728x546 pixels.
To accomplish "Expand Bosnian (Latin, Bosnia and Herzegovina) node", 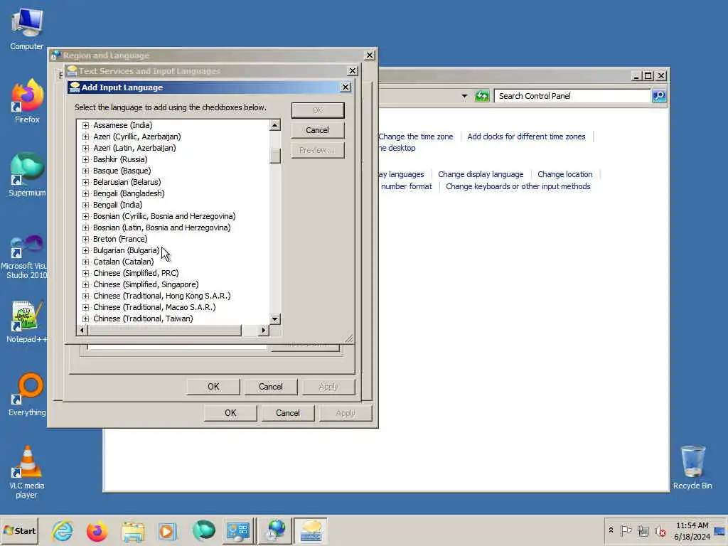I will pyautogui.click(x=85, y=227).
